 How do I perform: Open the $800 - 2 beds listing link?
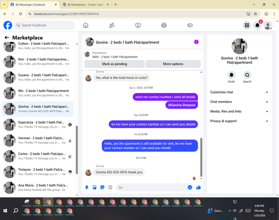[x=115, y=57]
